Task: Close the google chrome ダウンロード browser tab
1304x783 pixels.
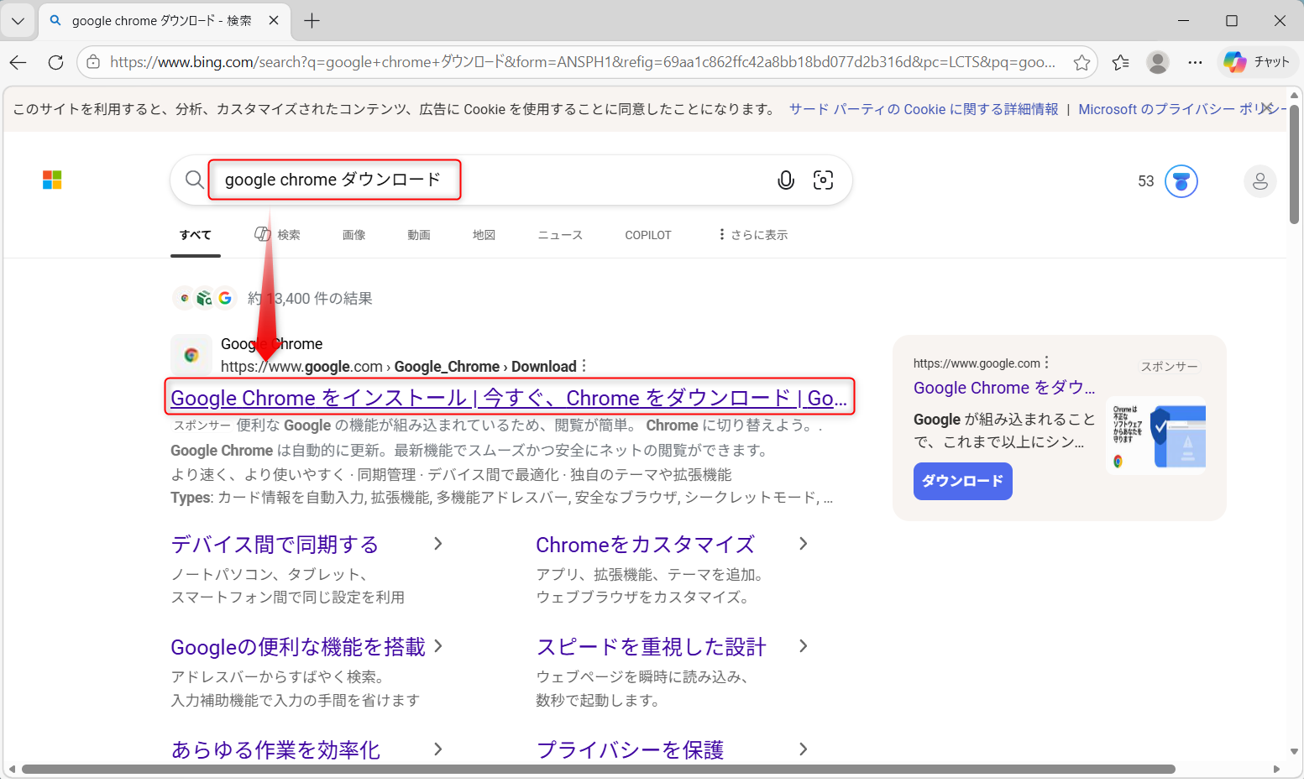Action: coord(274,21)
